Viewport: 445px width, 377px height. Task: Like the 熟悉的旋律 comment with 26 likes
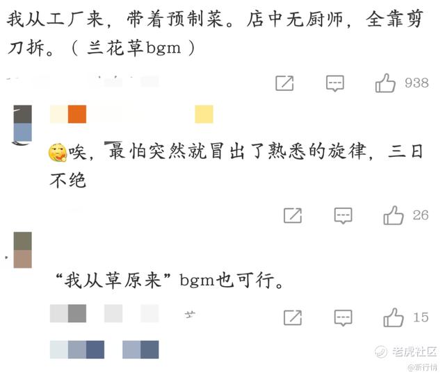coord(394,215)
